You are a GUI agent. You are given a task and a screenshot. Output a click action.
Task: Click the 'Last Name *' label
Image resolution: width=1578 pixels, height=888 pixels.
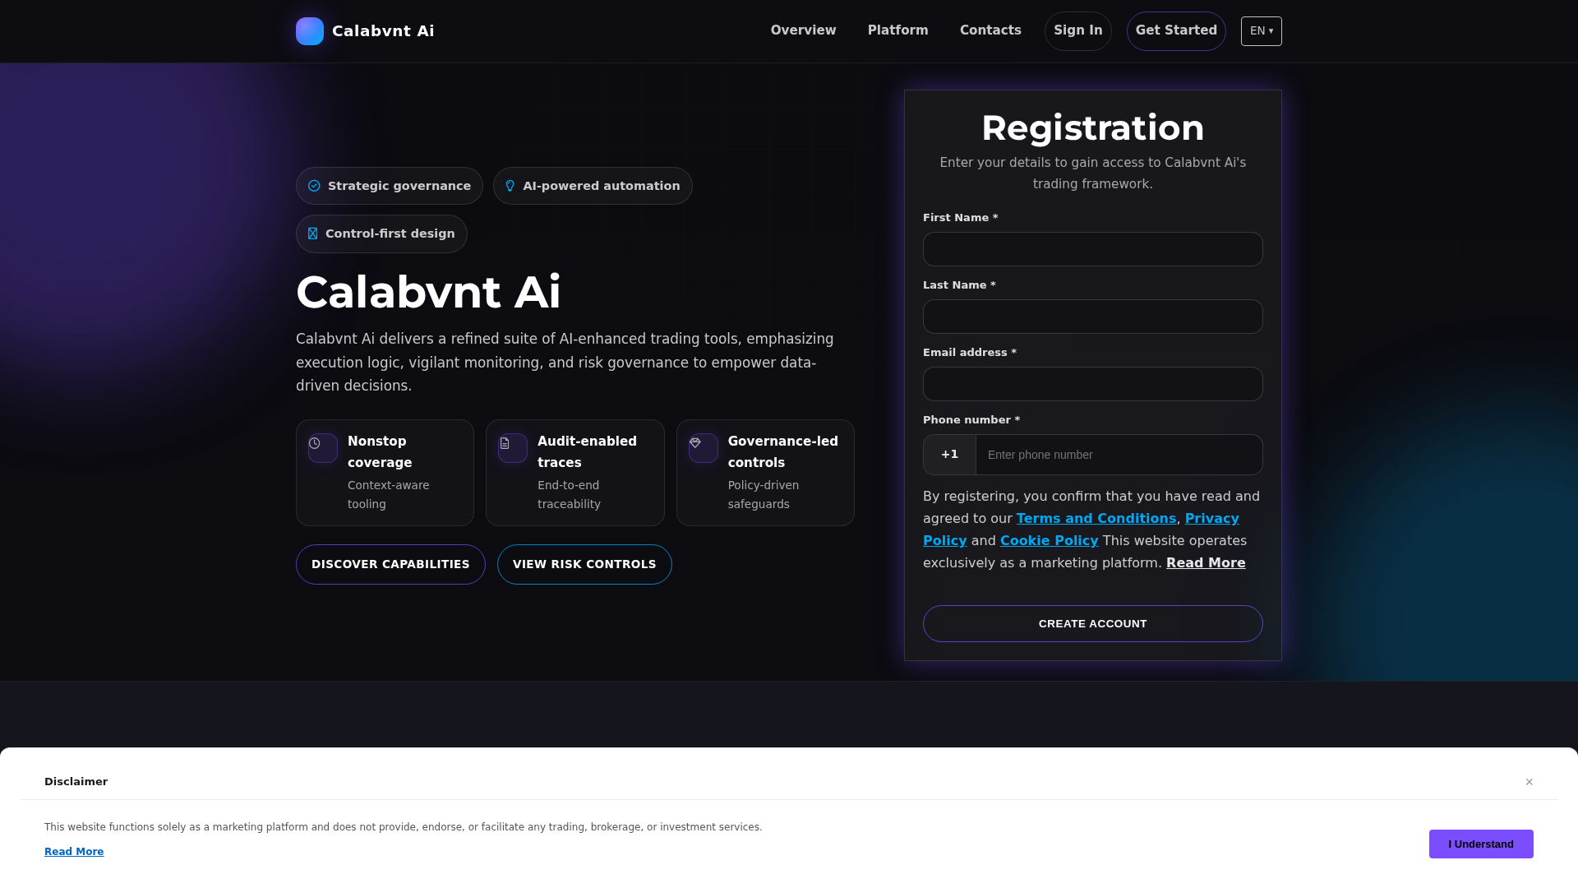click(x=959, y=285)
